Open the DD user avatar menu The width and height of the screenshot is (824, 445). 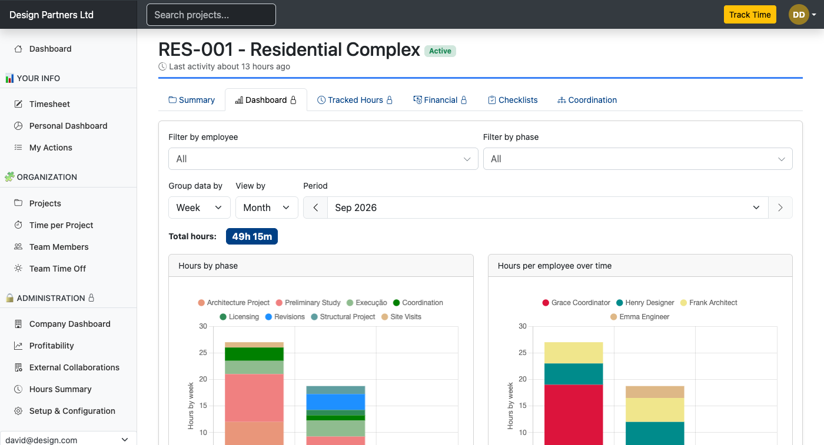click(x=802, y=15)
